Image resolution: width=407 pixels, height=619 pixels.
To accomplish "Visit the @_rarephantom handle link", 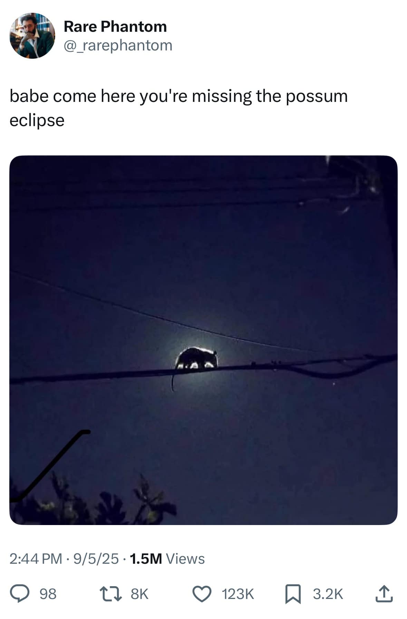I will click(x=118, y=45).
